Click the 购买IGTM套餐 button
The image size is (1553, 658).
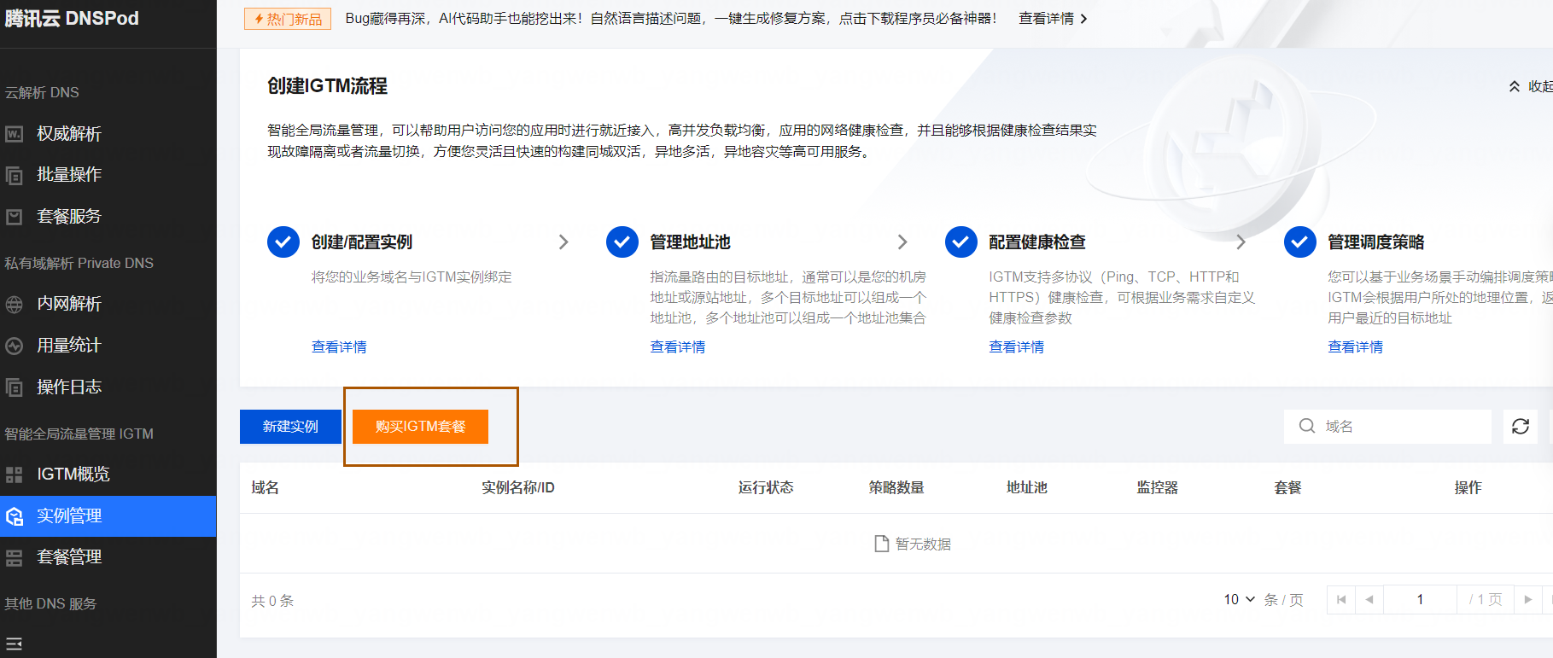pos(420,427)
